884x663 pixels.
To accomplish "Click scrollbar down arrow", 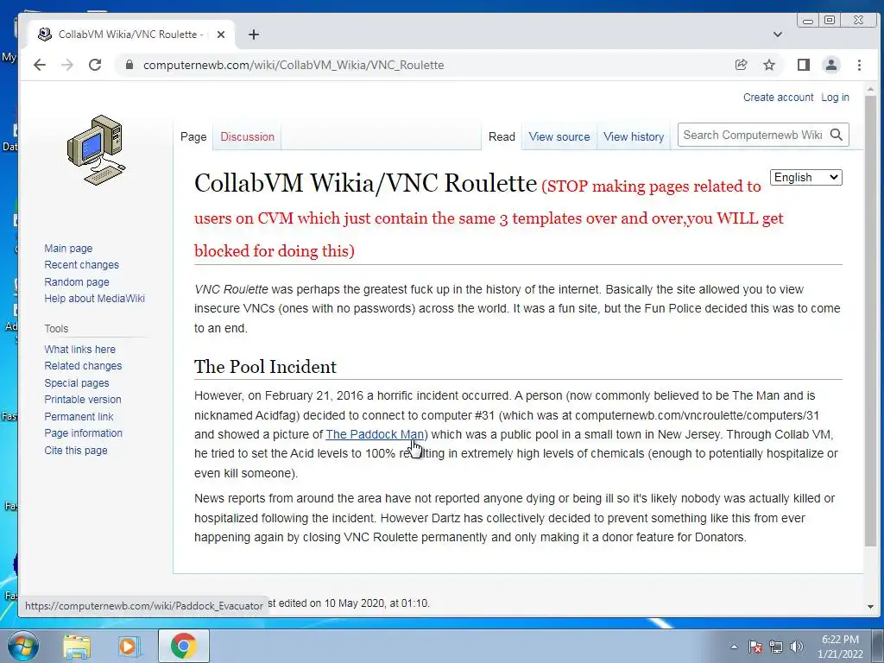I will tap(870, 607).
